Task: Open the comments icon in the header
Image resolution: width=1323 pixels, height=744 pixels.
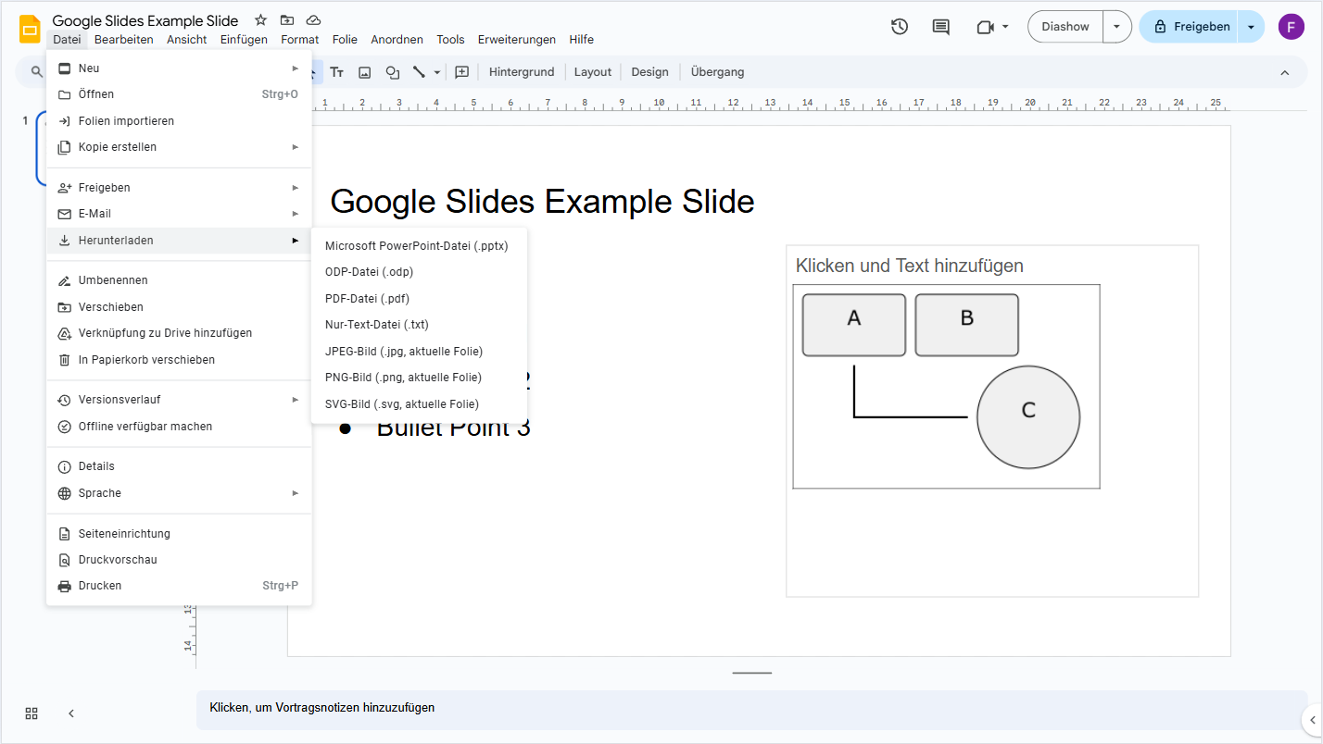Action: (x=940, y=27)
